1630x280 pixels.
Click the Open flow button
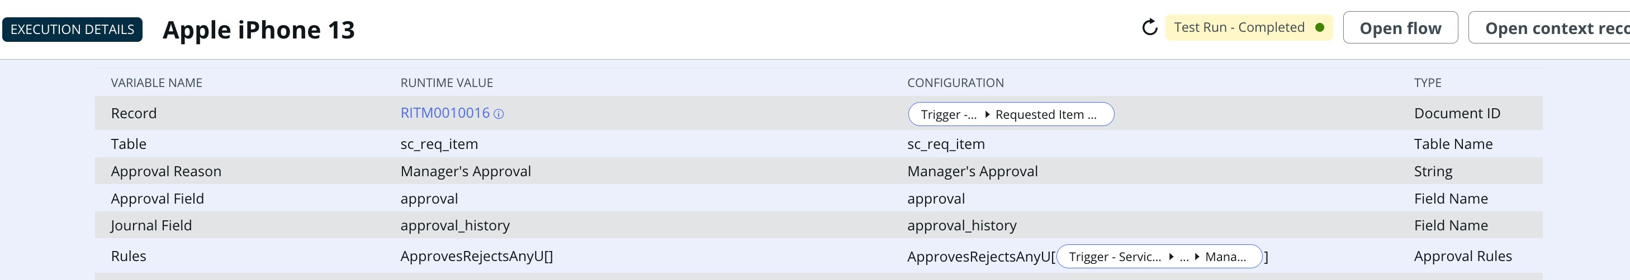[x=1400, y=28]
